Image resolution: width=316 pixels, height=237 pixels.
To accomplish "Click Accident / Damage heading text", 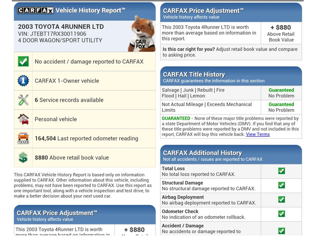I will pyautogui.click(x=183, y=226).
